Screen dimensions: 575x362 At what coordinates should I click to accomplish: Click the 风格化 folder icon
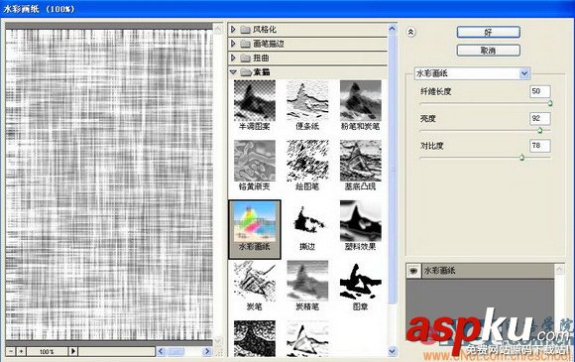[245, 30]
